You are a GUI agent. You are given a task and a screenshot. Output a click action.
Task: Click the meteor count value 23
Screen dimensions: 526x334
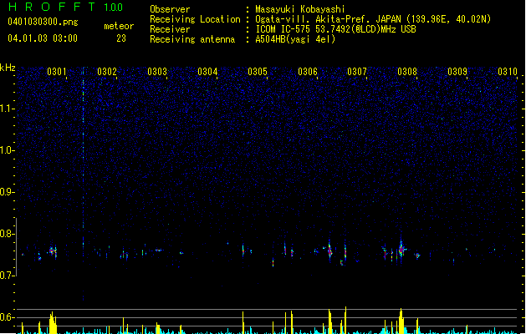coord(121,38)
